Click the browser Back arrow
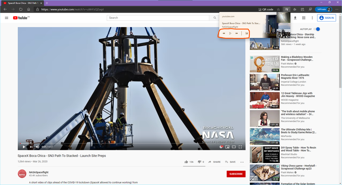The image size is (342, 185). [5, 9]
